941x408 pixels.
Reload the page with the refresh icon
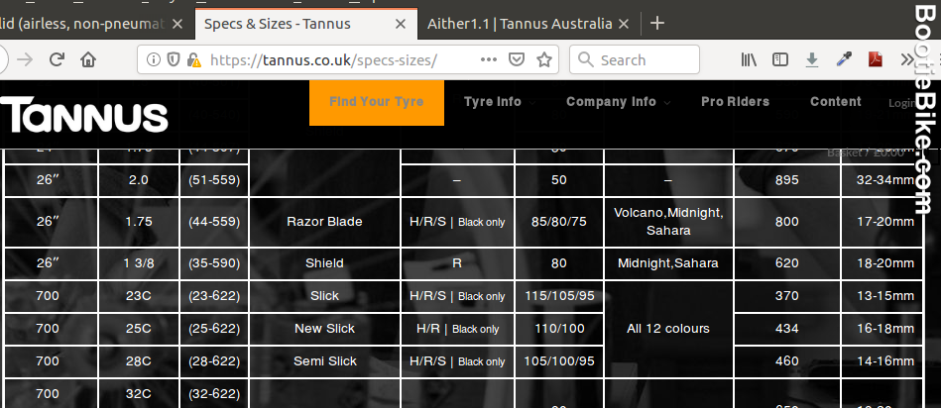click(57, 59)
